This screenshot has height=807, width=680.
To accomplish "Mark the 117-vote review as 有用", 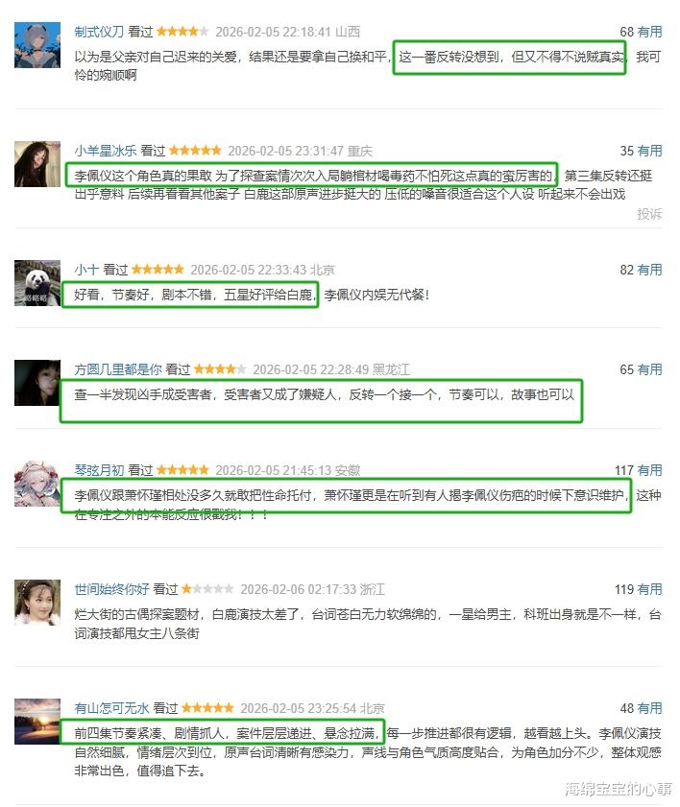I will (x=649, y=470).
